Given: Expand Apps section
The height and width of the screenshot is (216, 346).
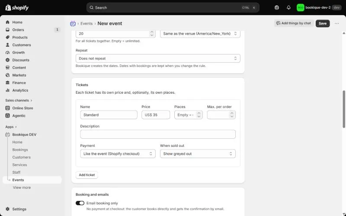Looking at the screenshot, I should [x=11, y=127].
